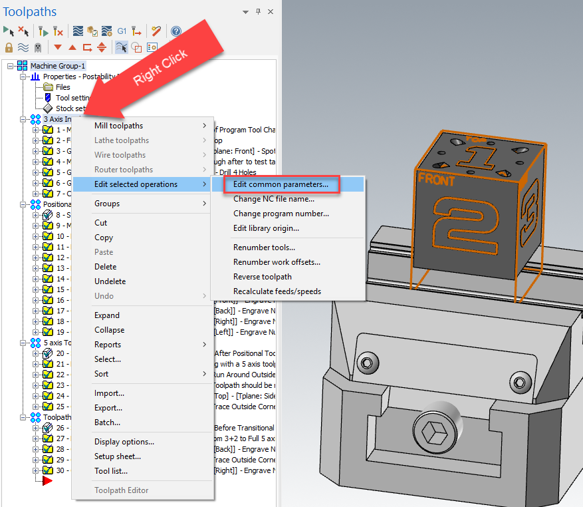The image size is (583, 507).
Task: Open the Mill toolpaths submenu
Action: (143, 126)
